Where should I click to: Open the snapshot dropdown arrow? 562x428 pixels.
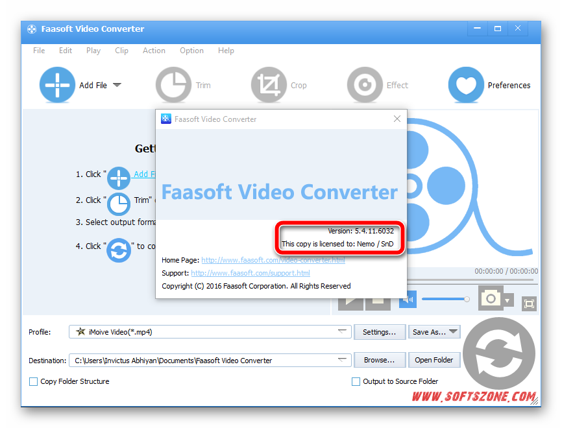(x=508, y=301)
